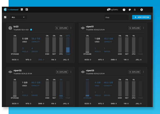Click the Find search field
160x114 pixels.
[x=117, y=17]
